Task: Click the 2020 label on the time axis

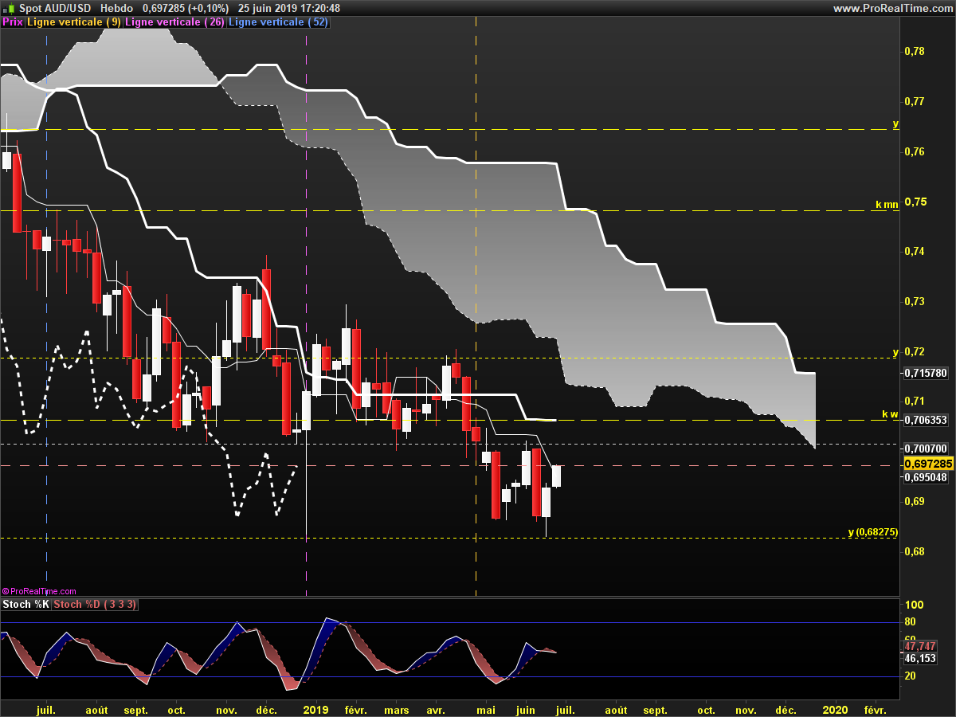Action: (835, 710)
